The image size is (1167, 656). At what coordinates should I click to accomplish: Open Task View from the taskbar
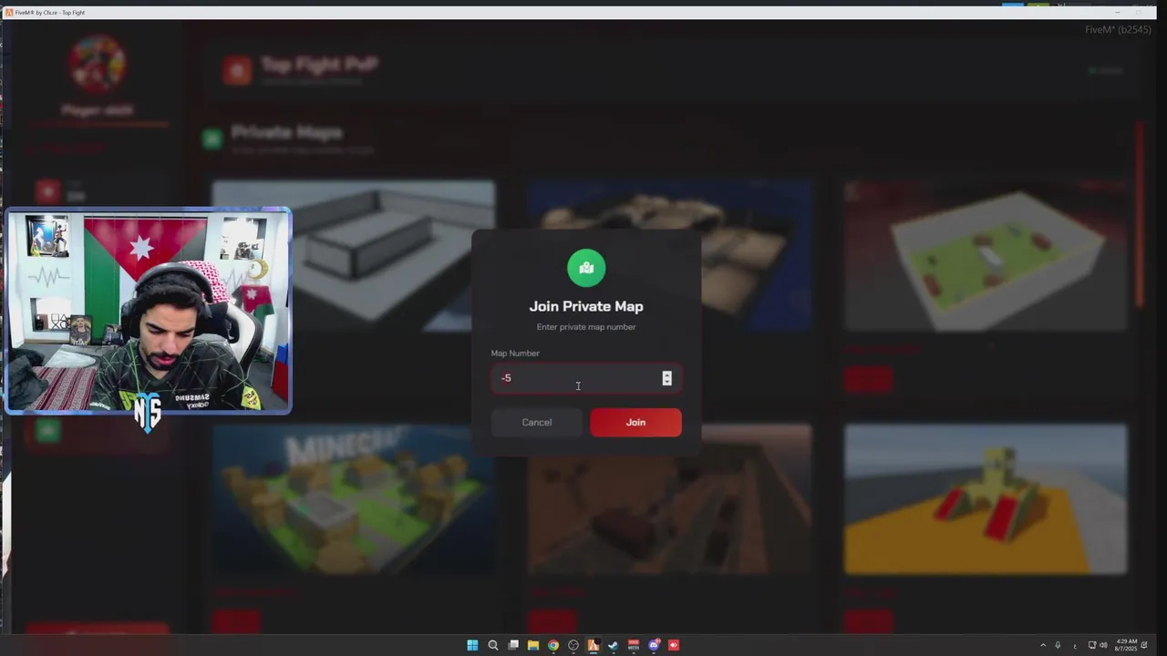pos(513,645)
